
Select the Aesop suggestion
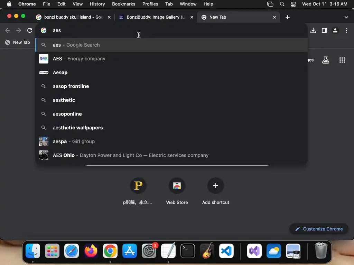point(171,72)
